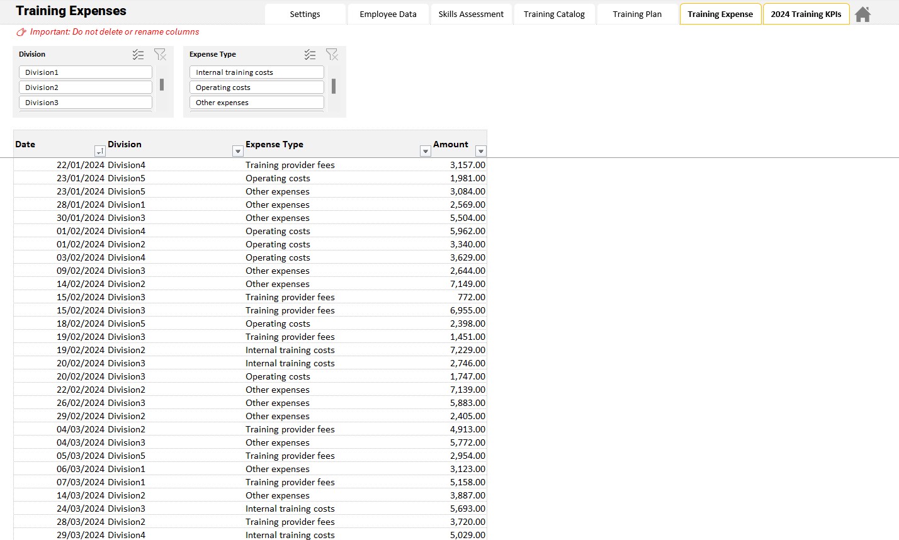899x540 pixels.
Task: Filter by Internal training costs
Action: click(256, 72)
